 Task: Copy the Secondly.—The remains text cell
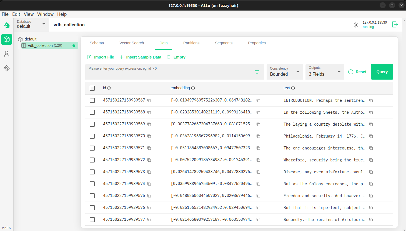(371, 220)
